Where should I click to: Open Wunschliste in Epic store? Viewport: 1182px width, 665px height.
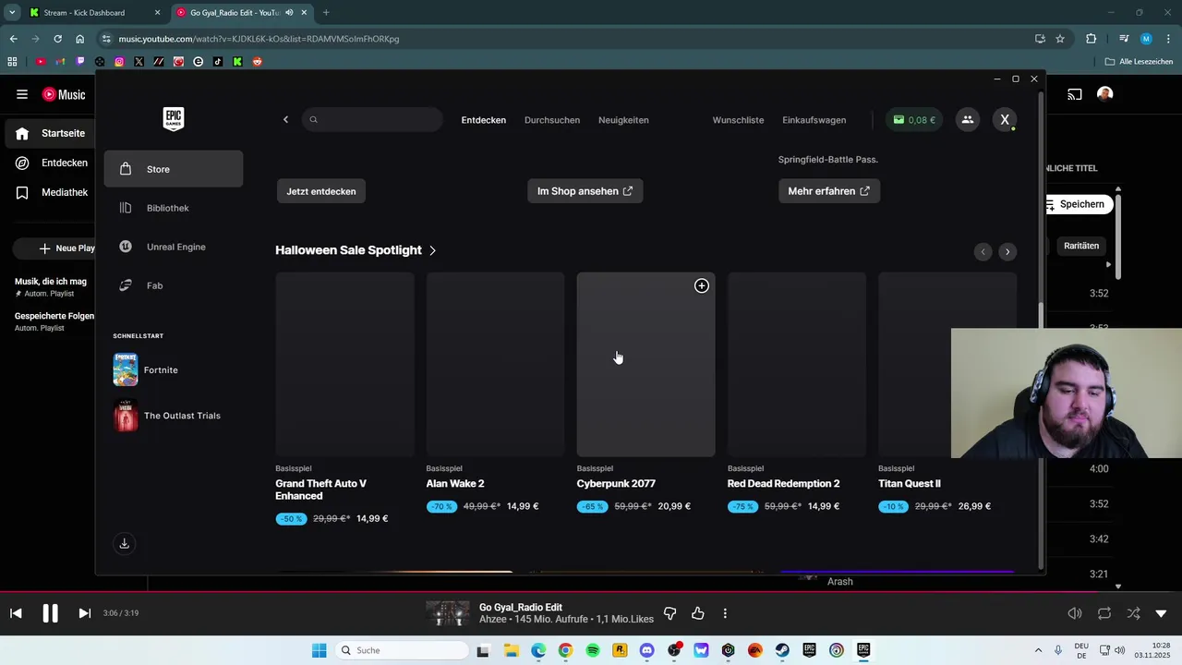[738, 120]
